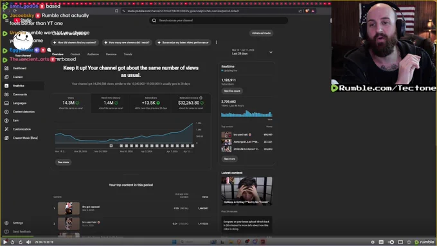Open the Brave Rewards triangle icon

pos(313,11)
